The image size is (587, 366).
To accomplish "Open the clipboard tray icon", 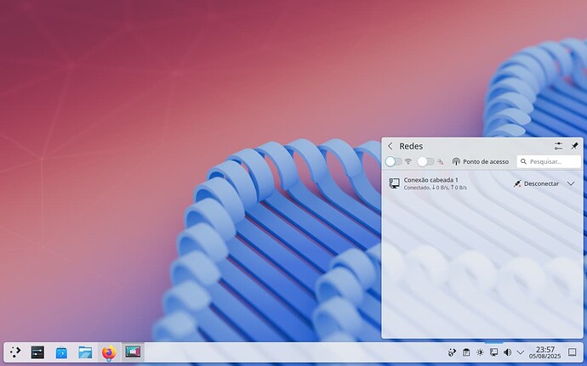I will pos(465,352).
